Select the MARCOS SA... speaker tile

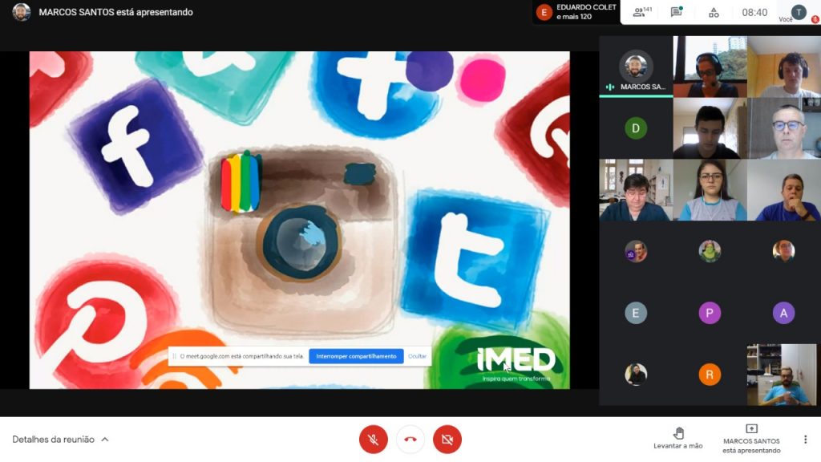point(636,67)
